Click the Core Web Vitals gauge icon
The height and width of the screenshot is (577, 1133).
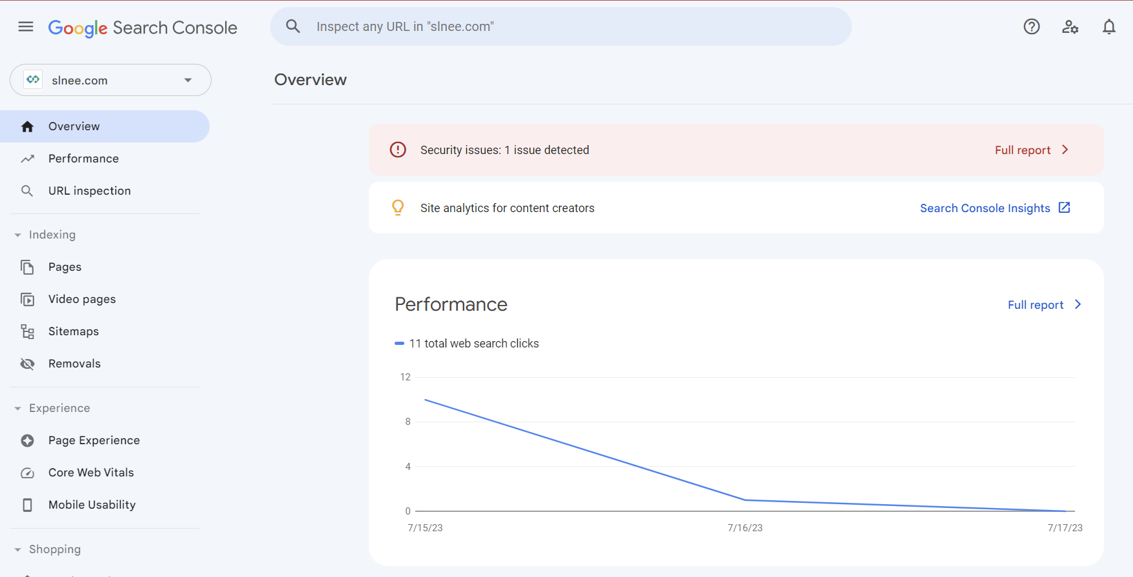pyautogui.click(x=27, y=473)
